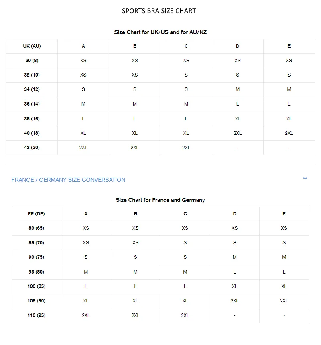Select 2XL cell for 40 (18) column E
This screenshot has height=345, width=321.
[x=289, y=133]
